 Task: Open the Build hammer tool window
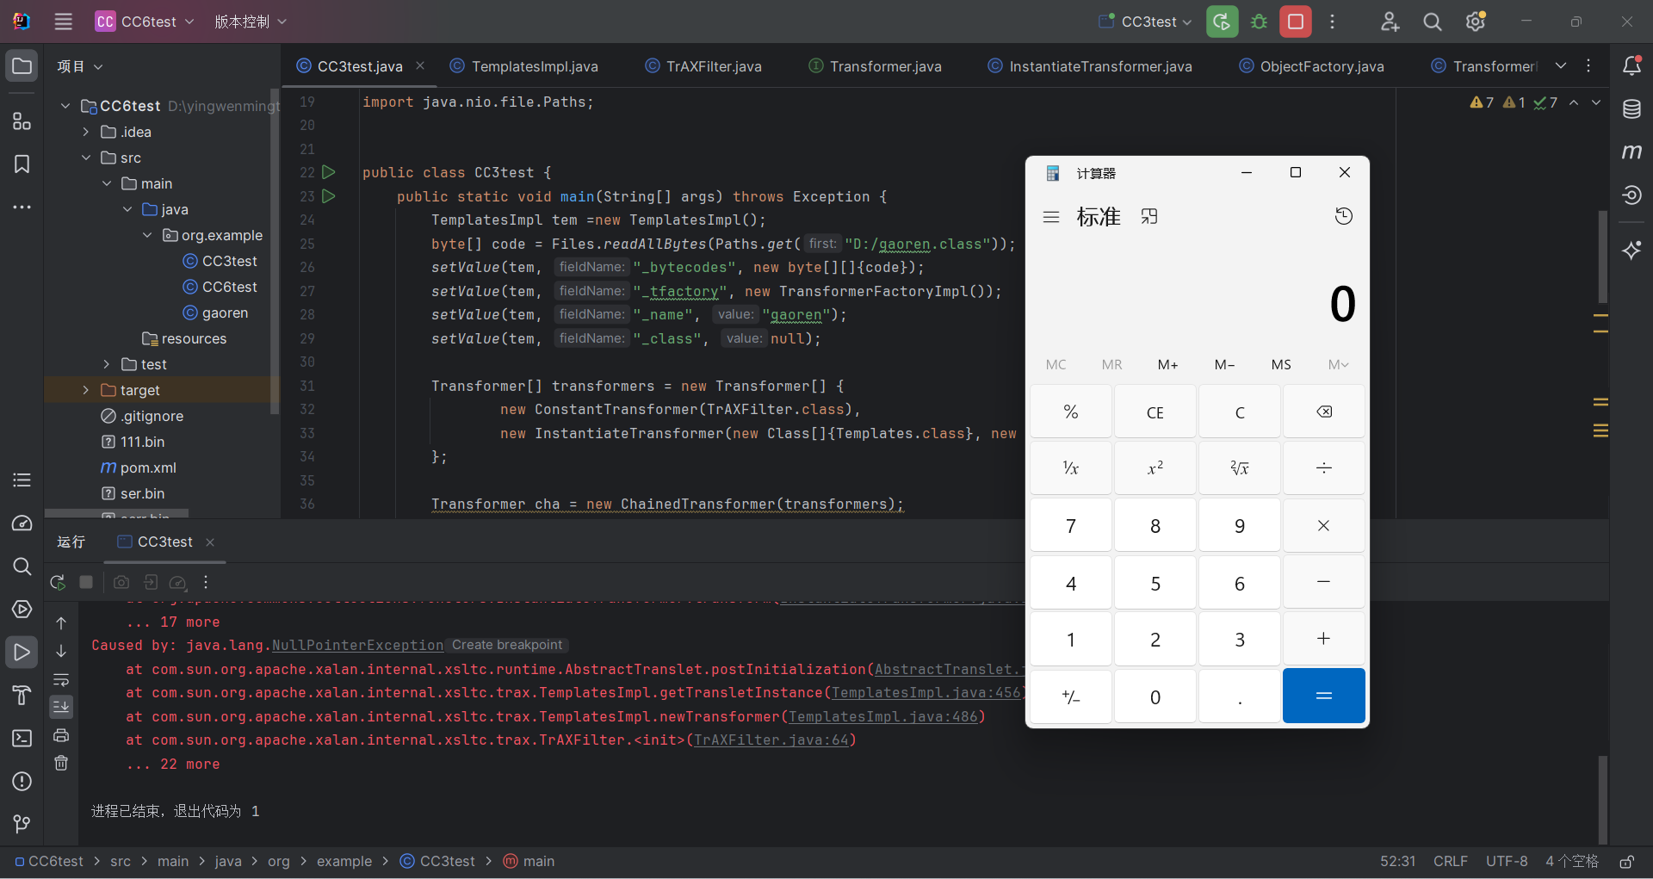point(22,695)
